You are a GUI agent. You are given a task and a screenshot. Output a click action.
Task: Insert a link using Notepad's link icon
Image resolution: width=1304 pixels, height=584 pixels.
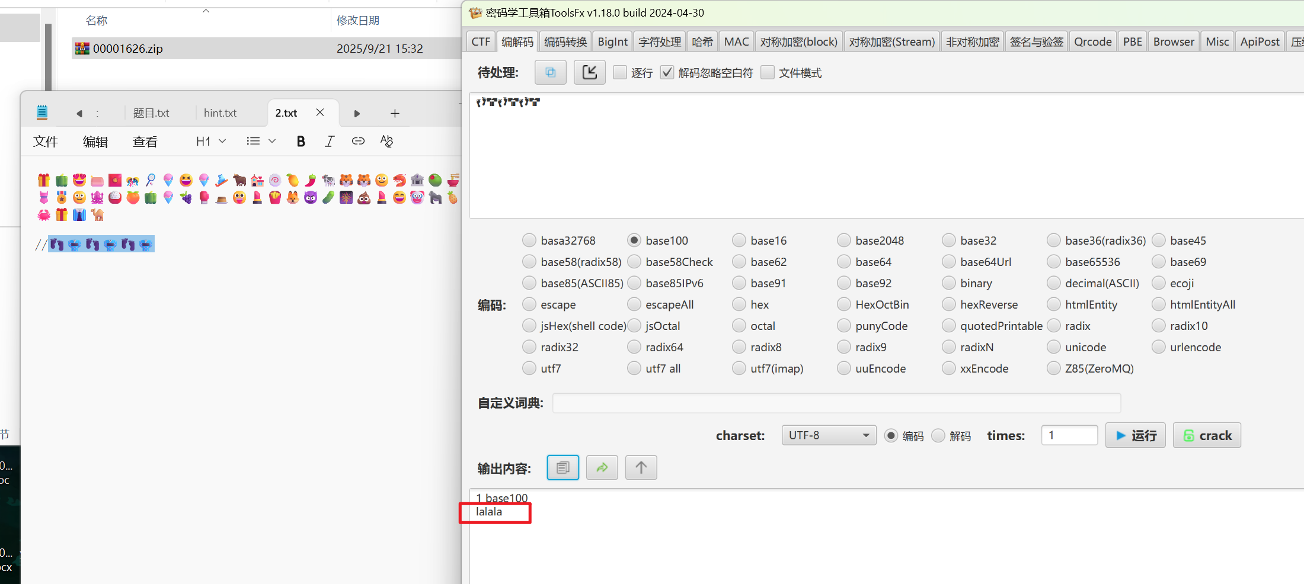(358, 141)
